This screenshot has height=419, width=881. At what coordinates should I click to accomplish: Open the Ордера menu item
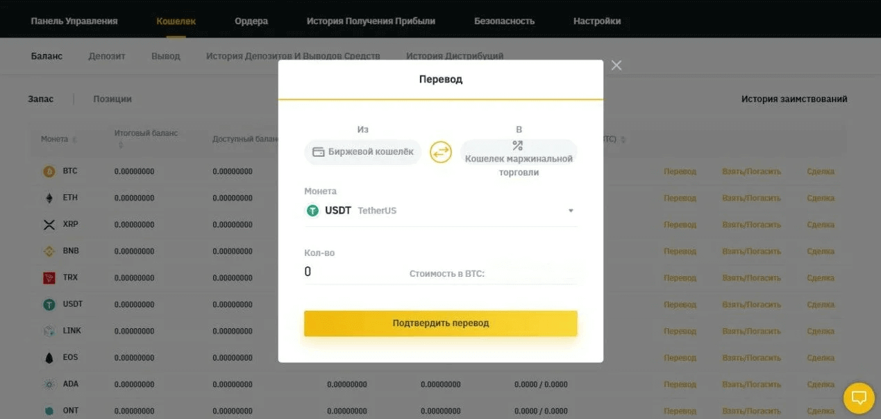pyautogui.click(x=251, y=21)
